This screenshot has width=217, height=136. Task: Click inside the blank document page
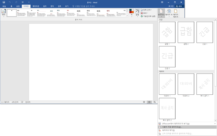pos(91,62)
